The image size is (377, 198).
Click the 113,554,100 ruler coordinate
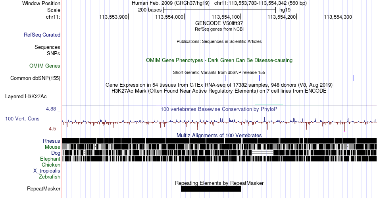click(x=225, y=17)
